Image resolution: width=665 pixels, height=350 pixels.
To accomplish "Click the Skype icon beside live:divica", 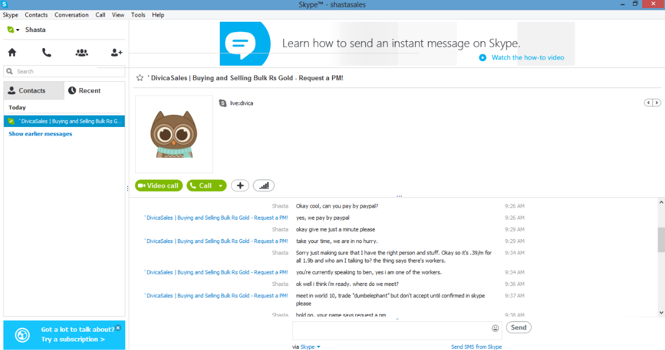I will point(223,103).
